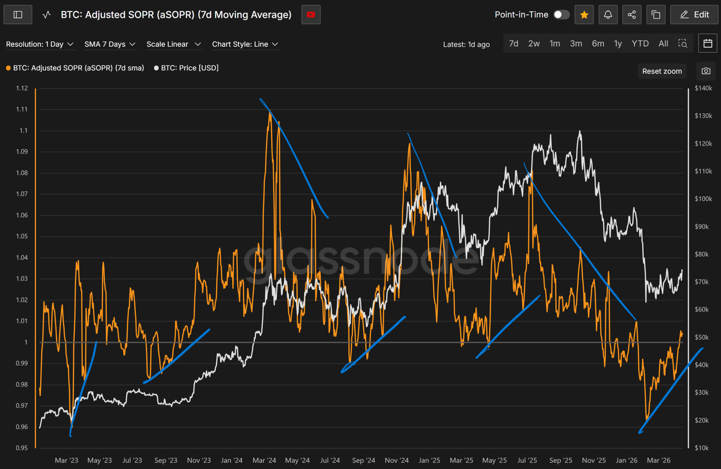Click the Edit button

(695, 14)
